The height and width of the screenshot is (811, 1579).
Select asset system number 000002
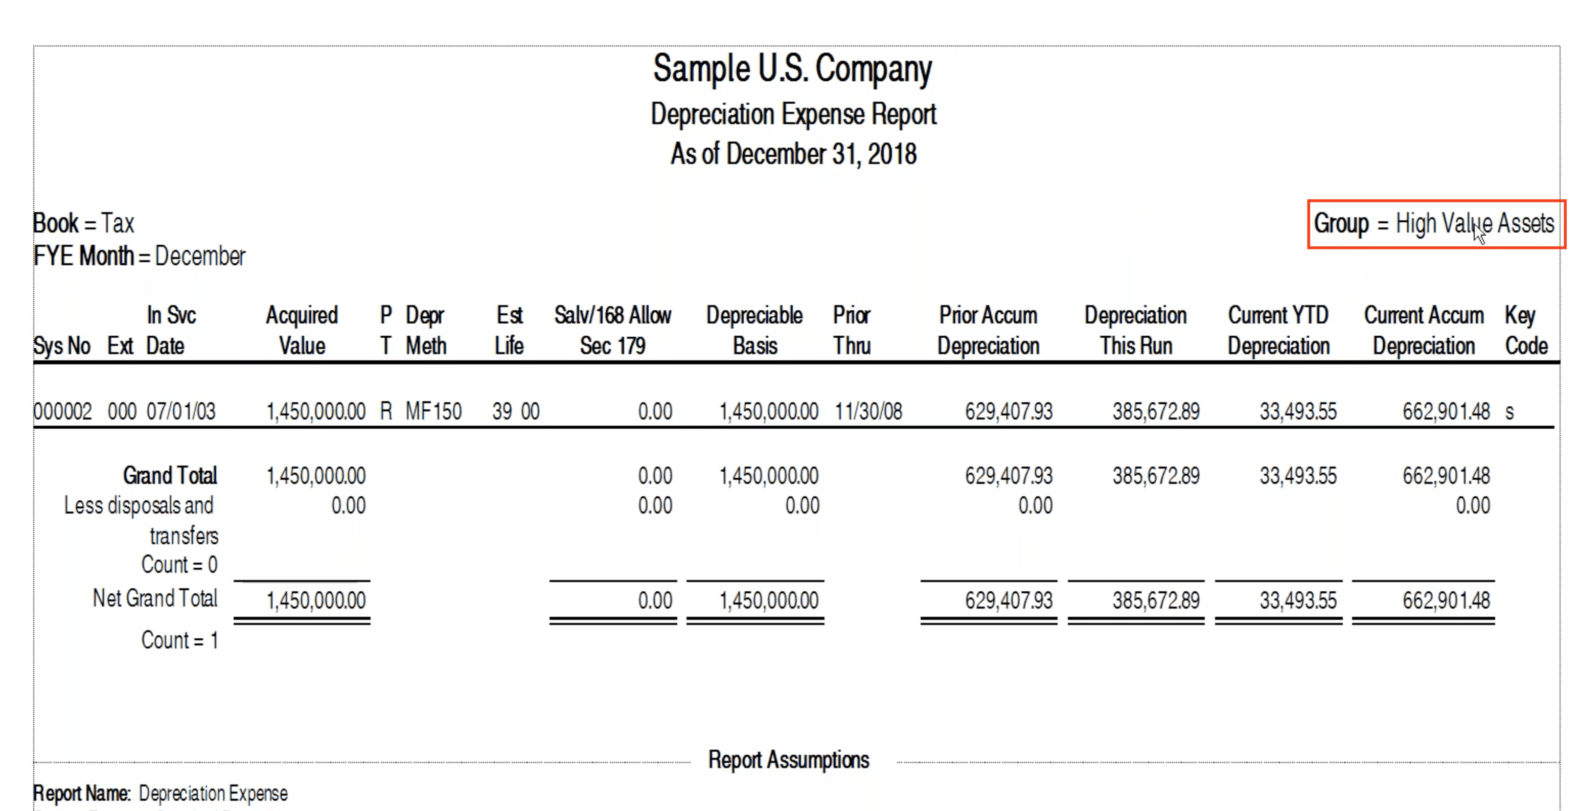(x=62, y=411)
